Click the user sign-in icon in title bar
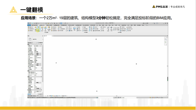196x110 pixels. pyautogui.click(x=146, y=23)
